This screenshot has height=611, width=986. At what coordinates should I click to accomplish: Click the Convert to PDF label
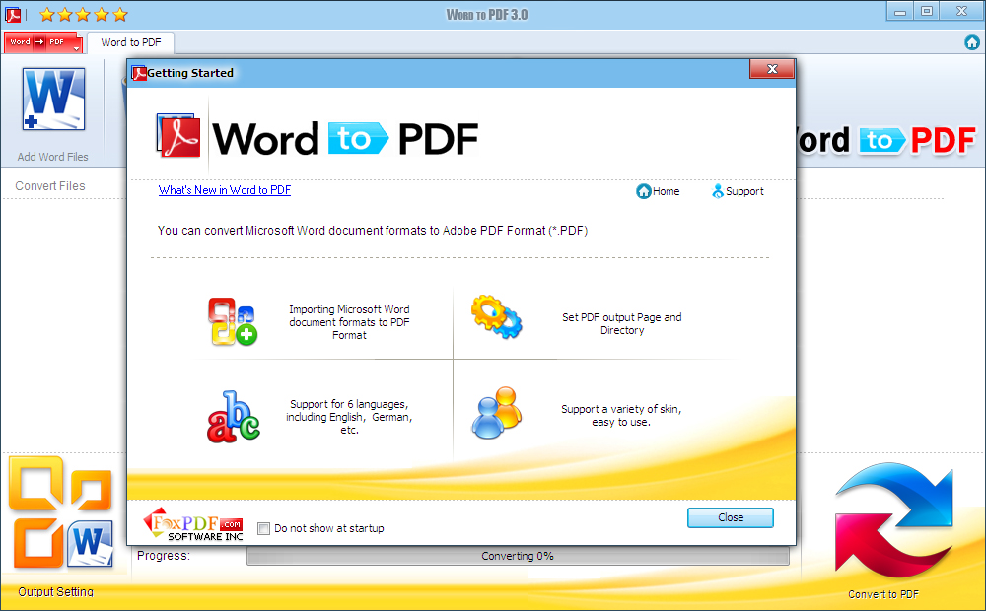pos(882,594)
